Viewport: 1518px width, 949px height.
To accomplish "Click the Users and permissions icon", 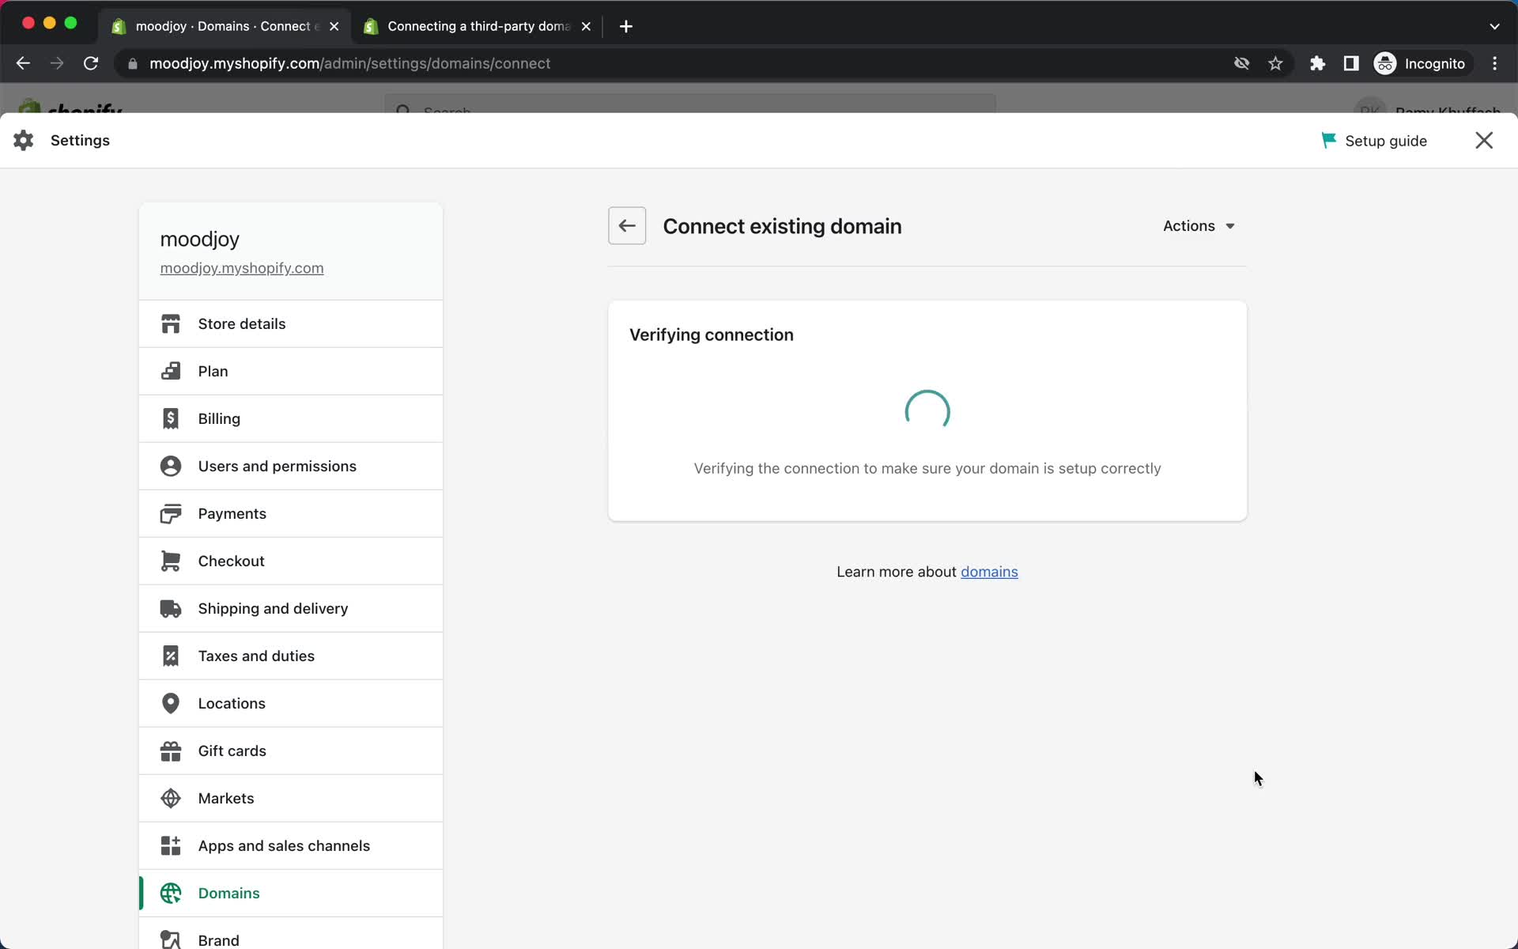I will click(x=171, y=466).
